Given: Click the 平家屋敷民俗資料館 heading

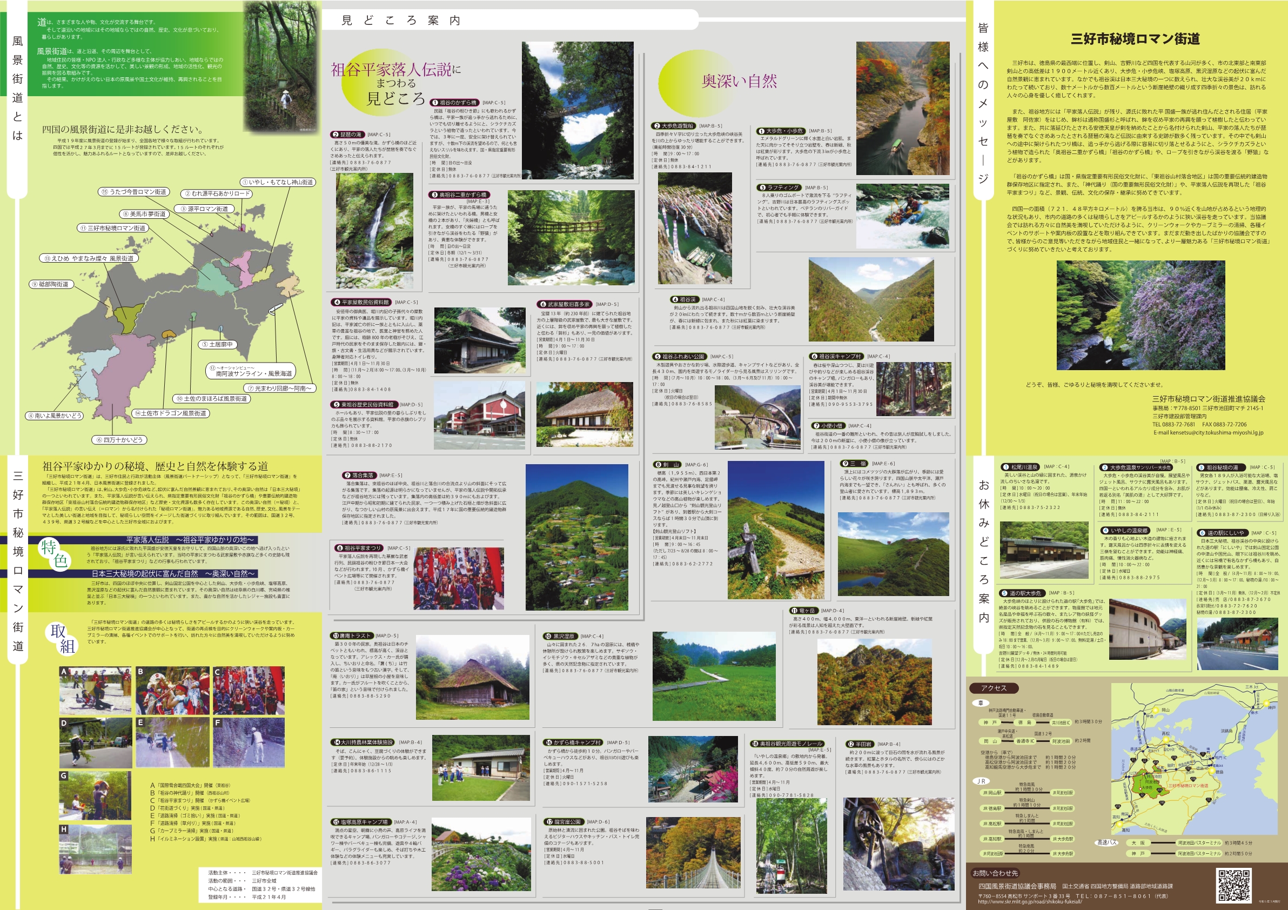Looking at the screenshot, I should [x=361, y=303].
